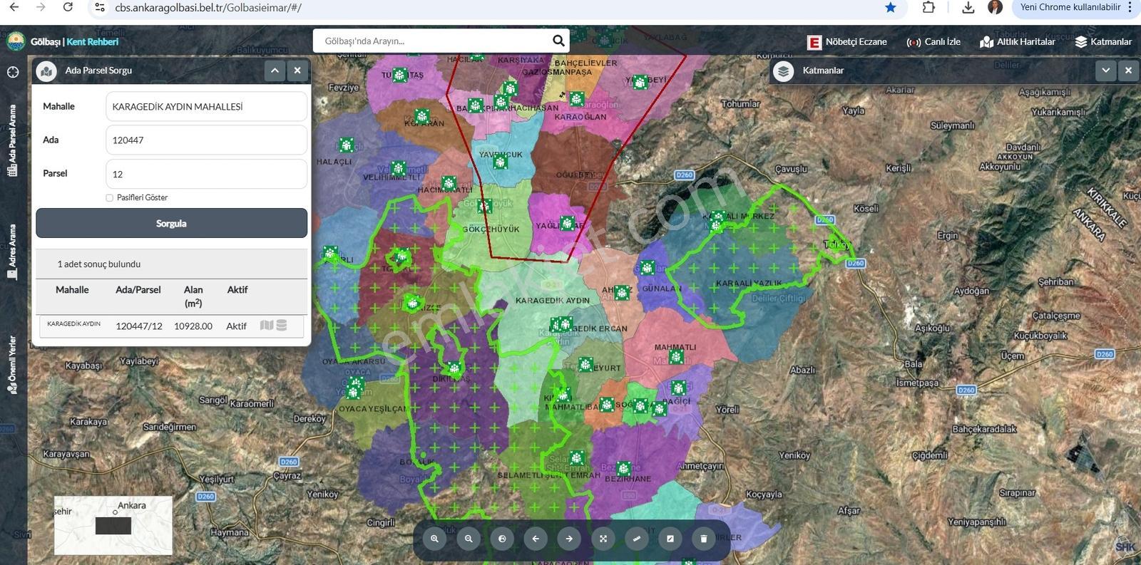Viewport: 1141px width, 565px height.
Task: Show parcel on map icon in the result row
Action: tap(267, 325)
